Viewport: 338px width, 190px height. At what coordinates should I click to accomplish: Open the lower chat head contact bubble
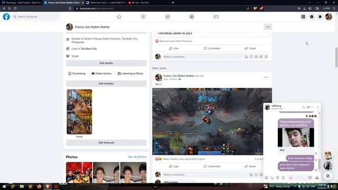(x=328, y=165)
